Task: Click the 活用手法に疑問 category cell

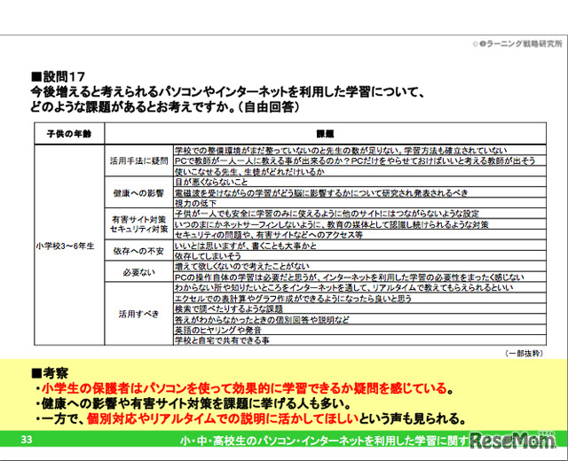Action: pyautogui.click(x=138, y=161)
